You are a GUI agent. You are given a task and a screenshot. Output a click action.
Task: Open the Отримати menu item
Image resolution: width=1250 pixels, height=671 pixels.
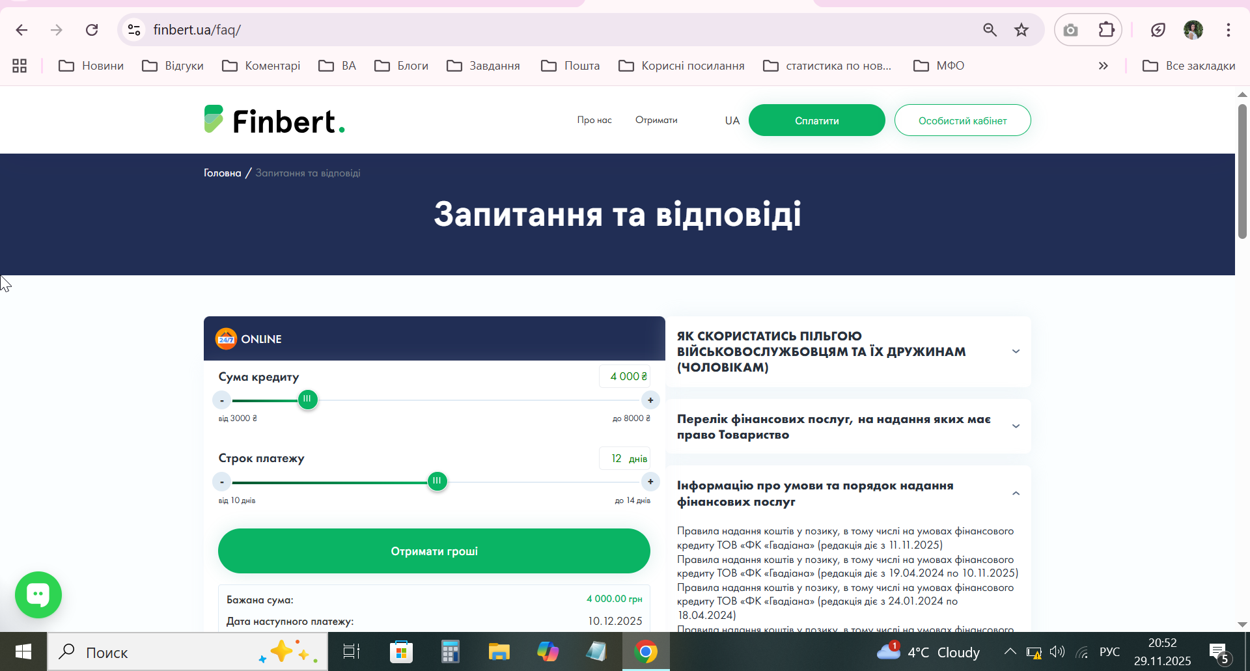coord(656,120)
